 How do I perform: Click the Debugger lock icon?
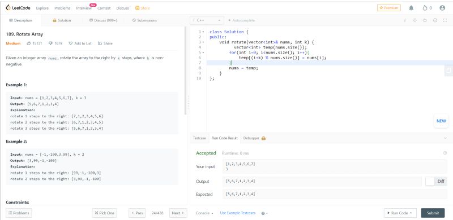click(263, 138)
